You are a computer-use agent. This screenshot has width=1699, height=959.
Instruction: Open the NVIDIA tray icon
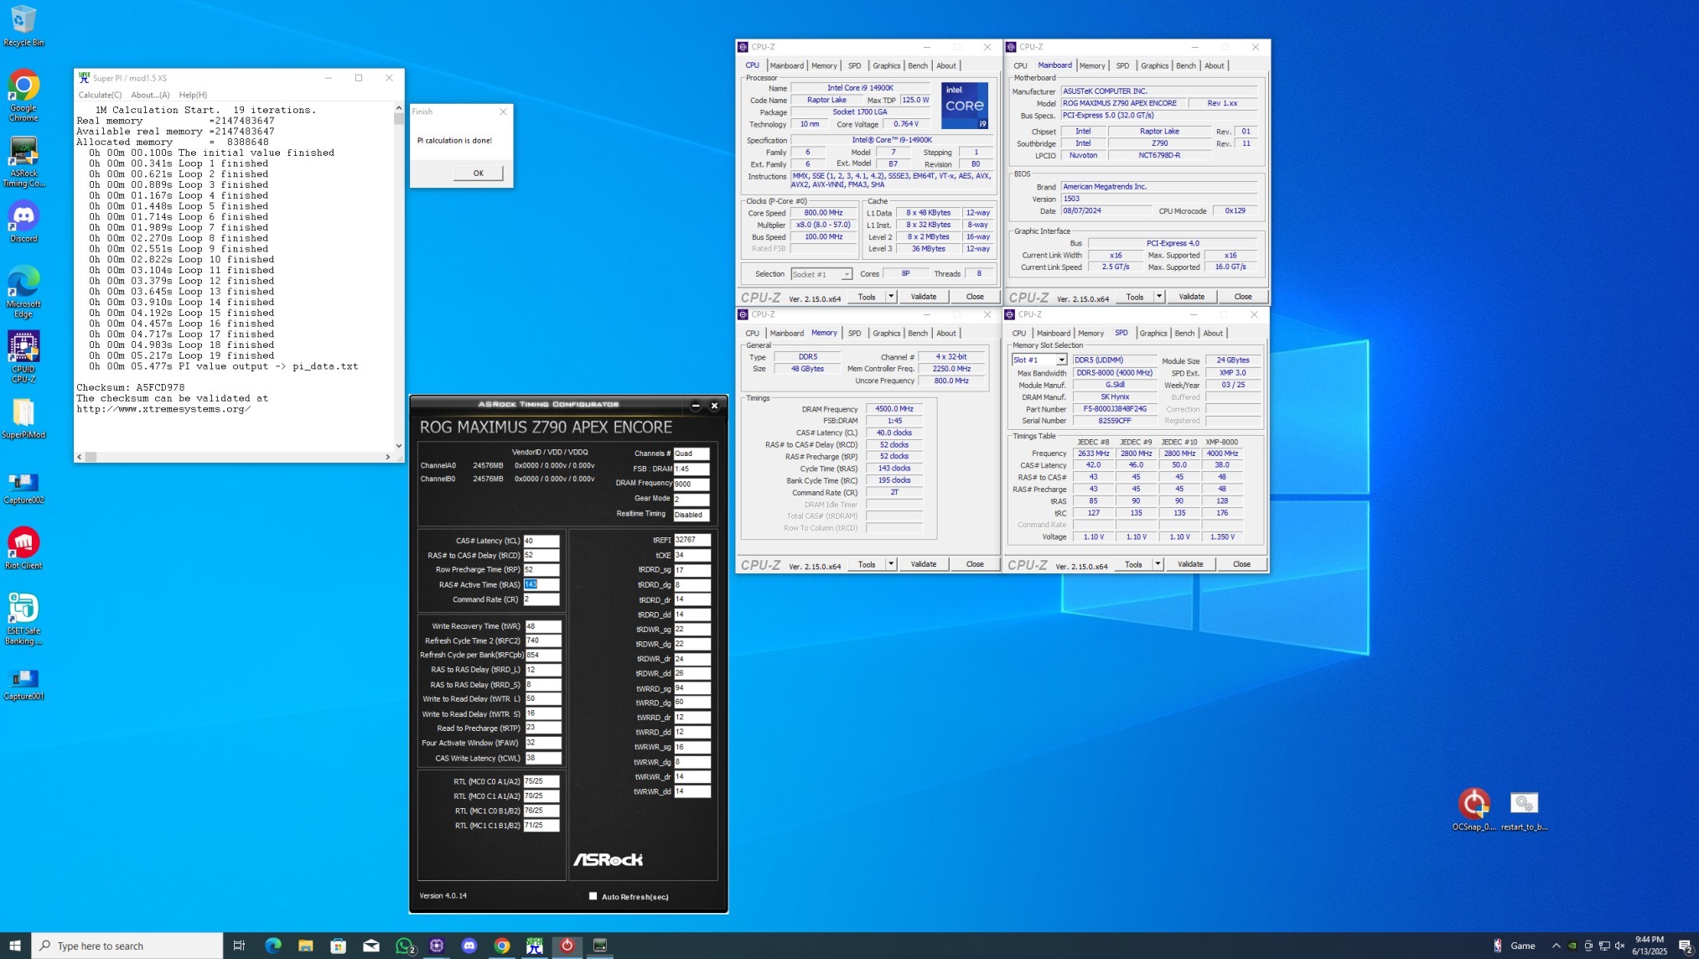[1572, 946]
